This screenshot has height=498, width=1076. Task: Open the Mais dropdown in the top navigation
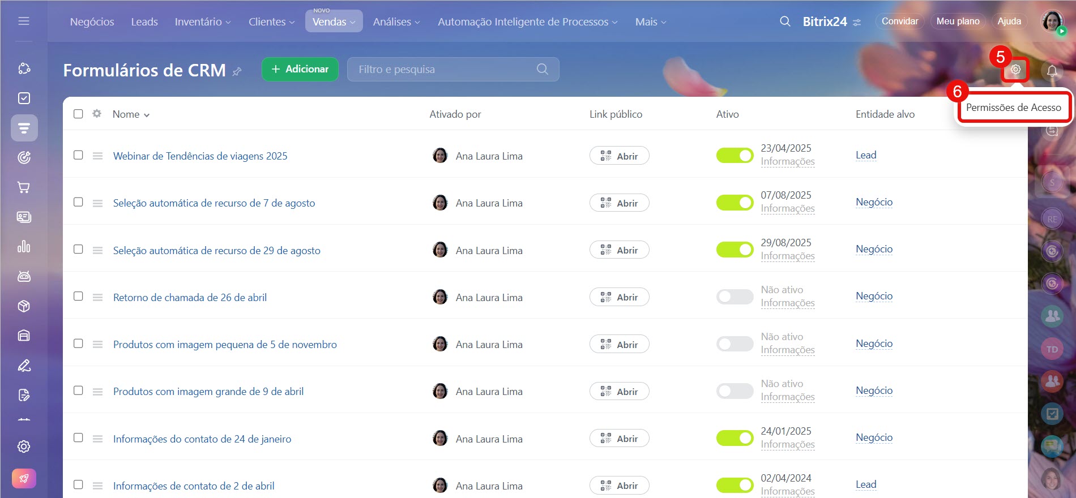[x=650, y=22]
